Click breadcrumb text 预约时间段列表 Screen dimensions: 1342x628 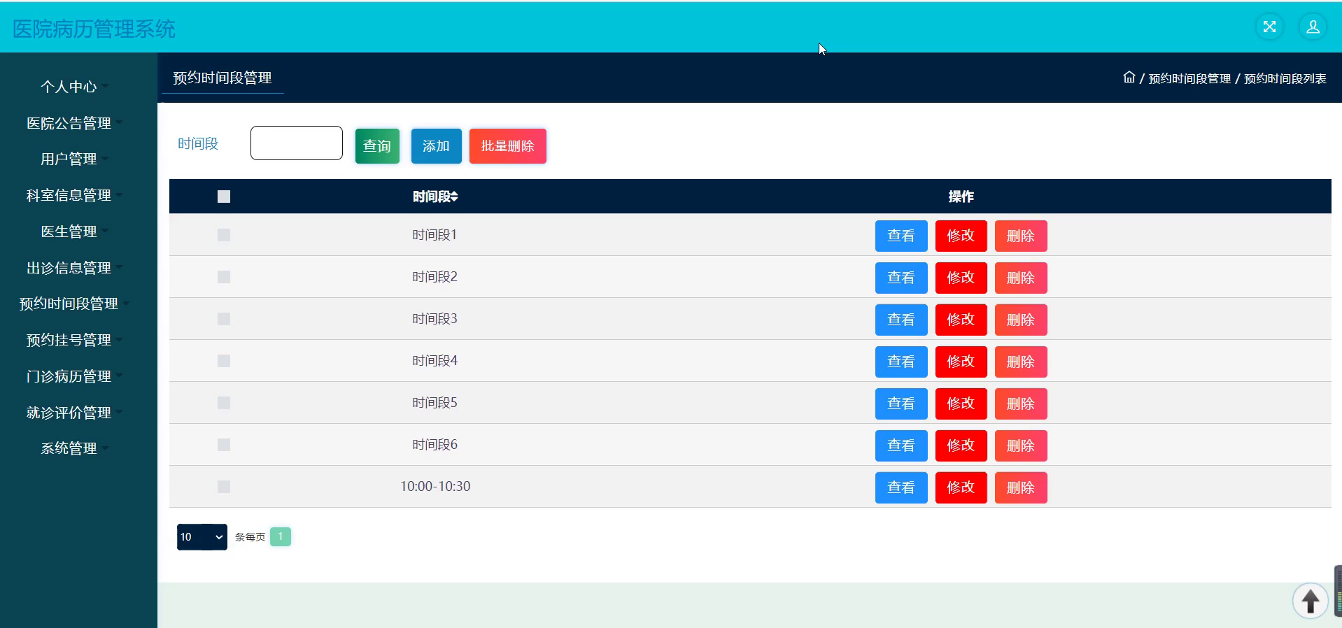click(1285, 78)
